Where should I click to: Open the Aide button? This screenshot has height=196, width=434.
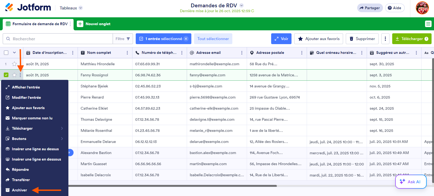click(x=395, y=8)
